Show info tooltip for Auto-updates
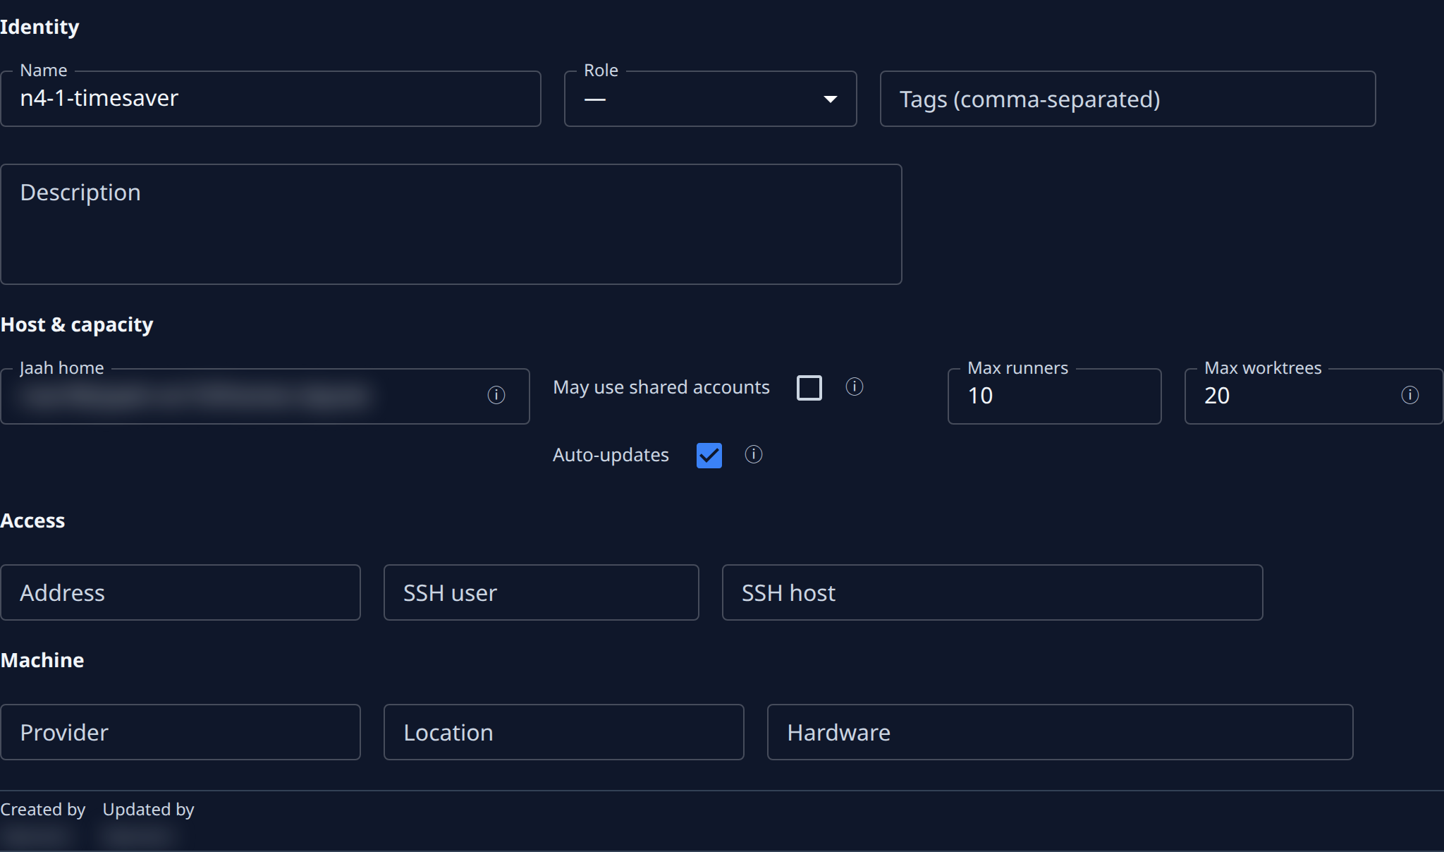Viewport: 1444px width, 852px height. pyautogui.click(x=754, y=454)
